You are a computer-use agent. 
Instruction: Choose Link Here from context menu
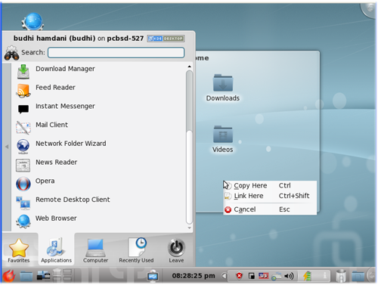click(270, 196)
